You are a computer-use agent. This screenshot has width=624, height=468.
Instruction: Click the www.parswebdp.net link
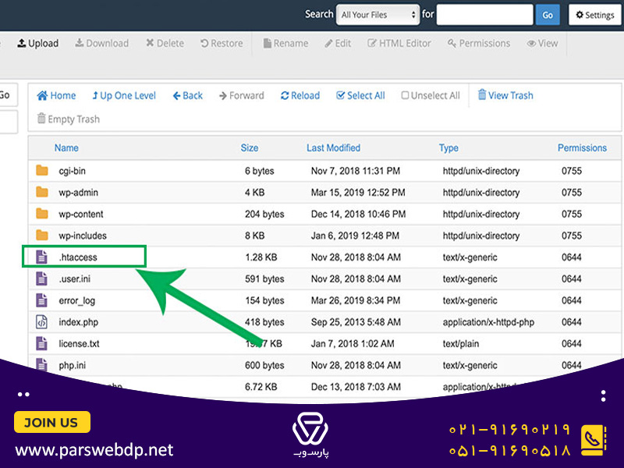pos(94,450)
